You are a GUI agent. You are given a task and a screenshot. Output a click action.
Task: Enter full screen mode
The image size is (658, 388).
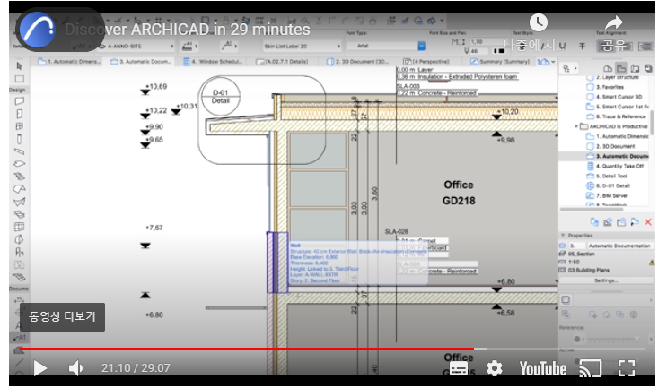click(626, 368)
